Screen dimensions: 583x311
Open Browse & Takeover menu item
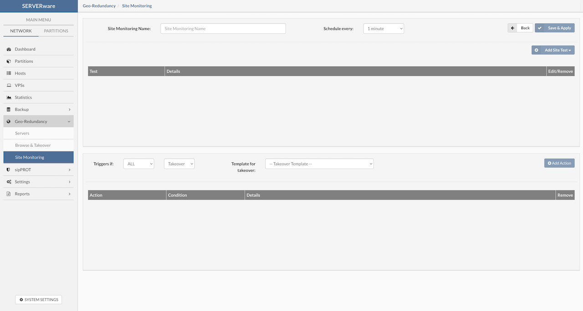click(33, 145)
